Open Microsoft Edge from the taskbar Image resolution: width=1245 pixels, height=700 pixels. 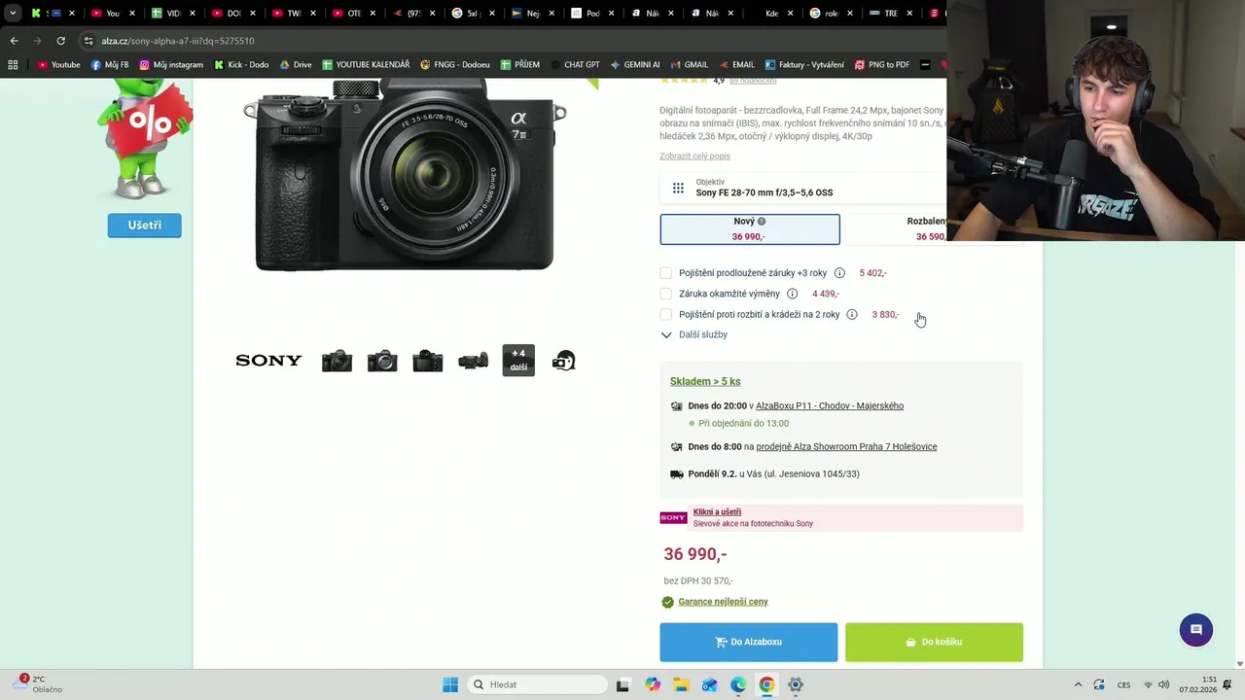click(x=738, y=684)
